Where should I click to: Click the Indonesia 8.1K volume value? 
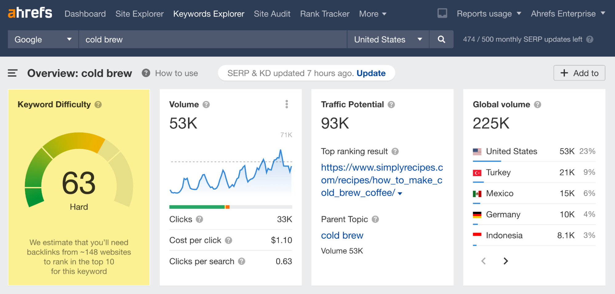pos(566,235)
